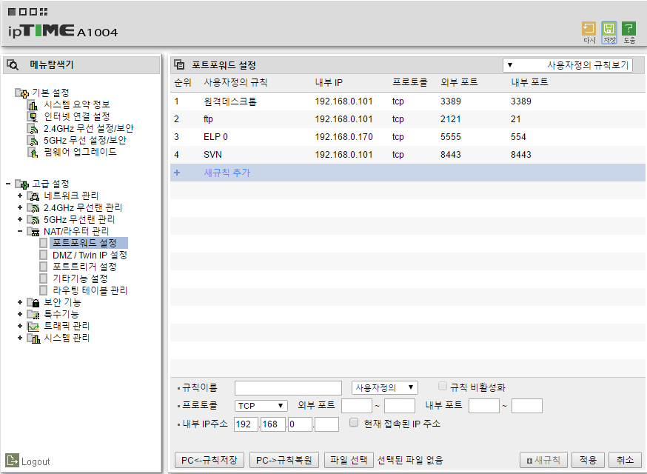Screen dimensions: 647x474
Task: Select the ftp rule row
Action: (x=408, y=119)
